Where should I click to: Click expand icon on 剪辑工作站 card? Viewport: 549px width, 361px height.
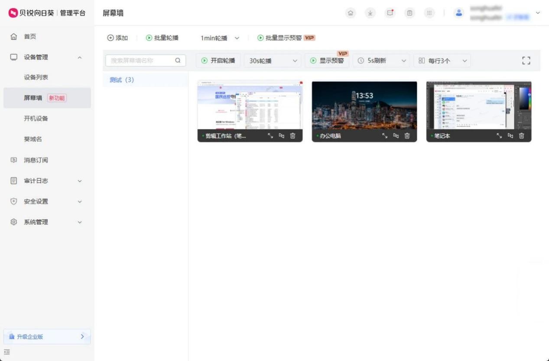[x=270, y=136]
